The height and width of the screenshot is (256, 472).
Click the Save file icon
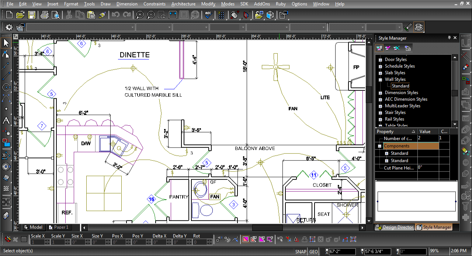tap(32, 15)
